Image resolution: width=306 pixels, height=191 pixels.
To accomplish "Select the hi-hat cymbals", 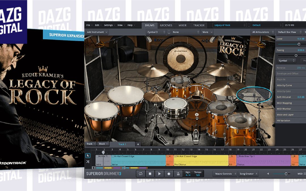I will [156, 96].
